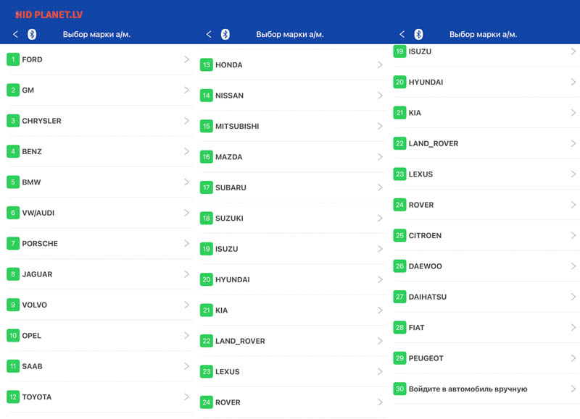Screen dimensions: 580x419
Task: Open the Войдите в автомобиль вручную option
Action: click(x=468, y=389)
